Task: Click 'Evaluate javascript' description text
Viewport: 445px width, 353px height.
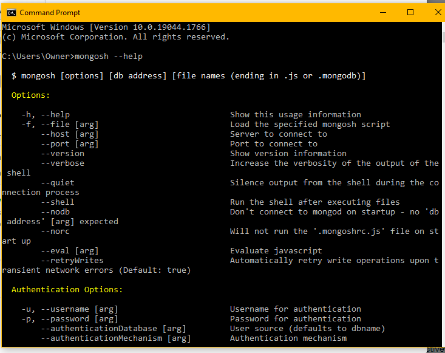Action: (276, 251)
